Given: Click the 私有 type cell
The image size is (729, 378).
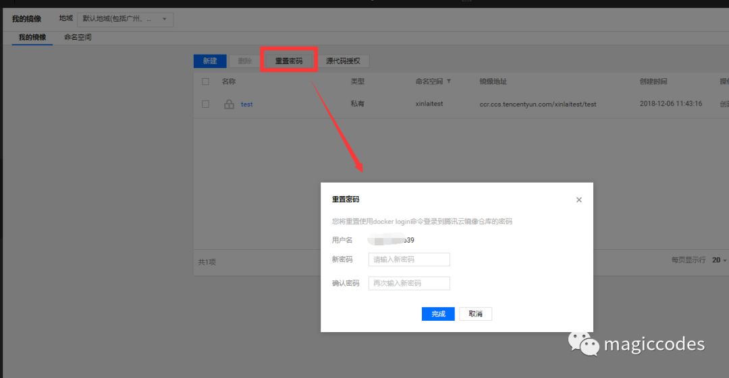Looking at the screenshot, I should click(358, 104).
